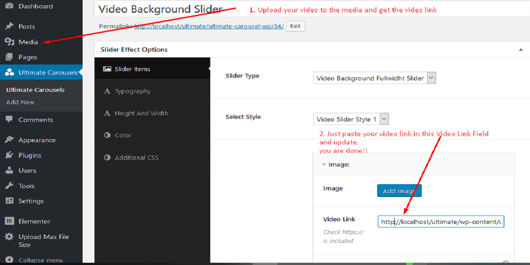This screenshot has height=265, width=530.
Task: Switch to the Slider Items tab
Action: (152, 69)
